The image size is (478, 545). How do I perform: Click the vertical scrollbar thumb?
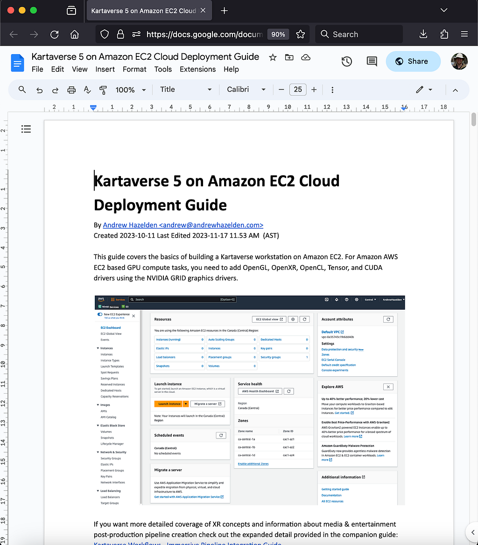473,119
